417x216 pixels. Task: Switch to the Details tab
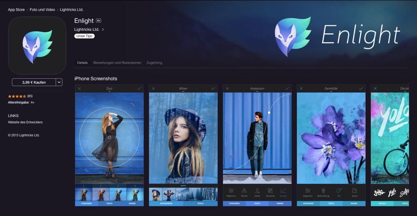coord(83,62)
